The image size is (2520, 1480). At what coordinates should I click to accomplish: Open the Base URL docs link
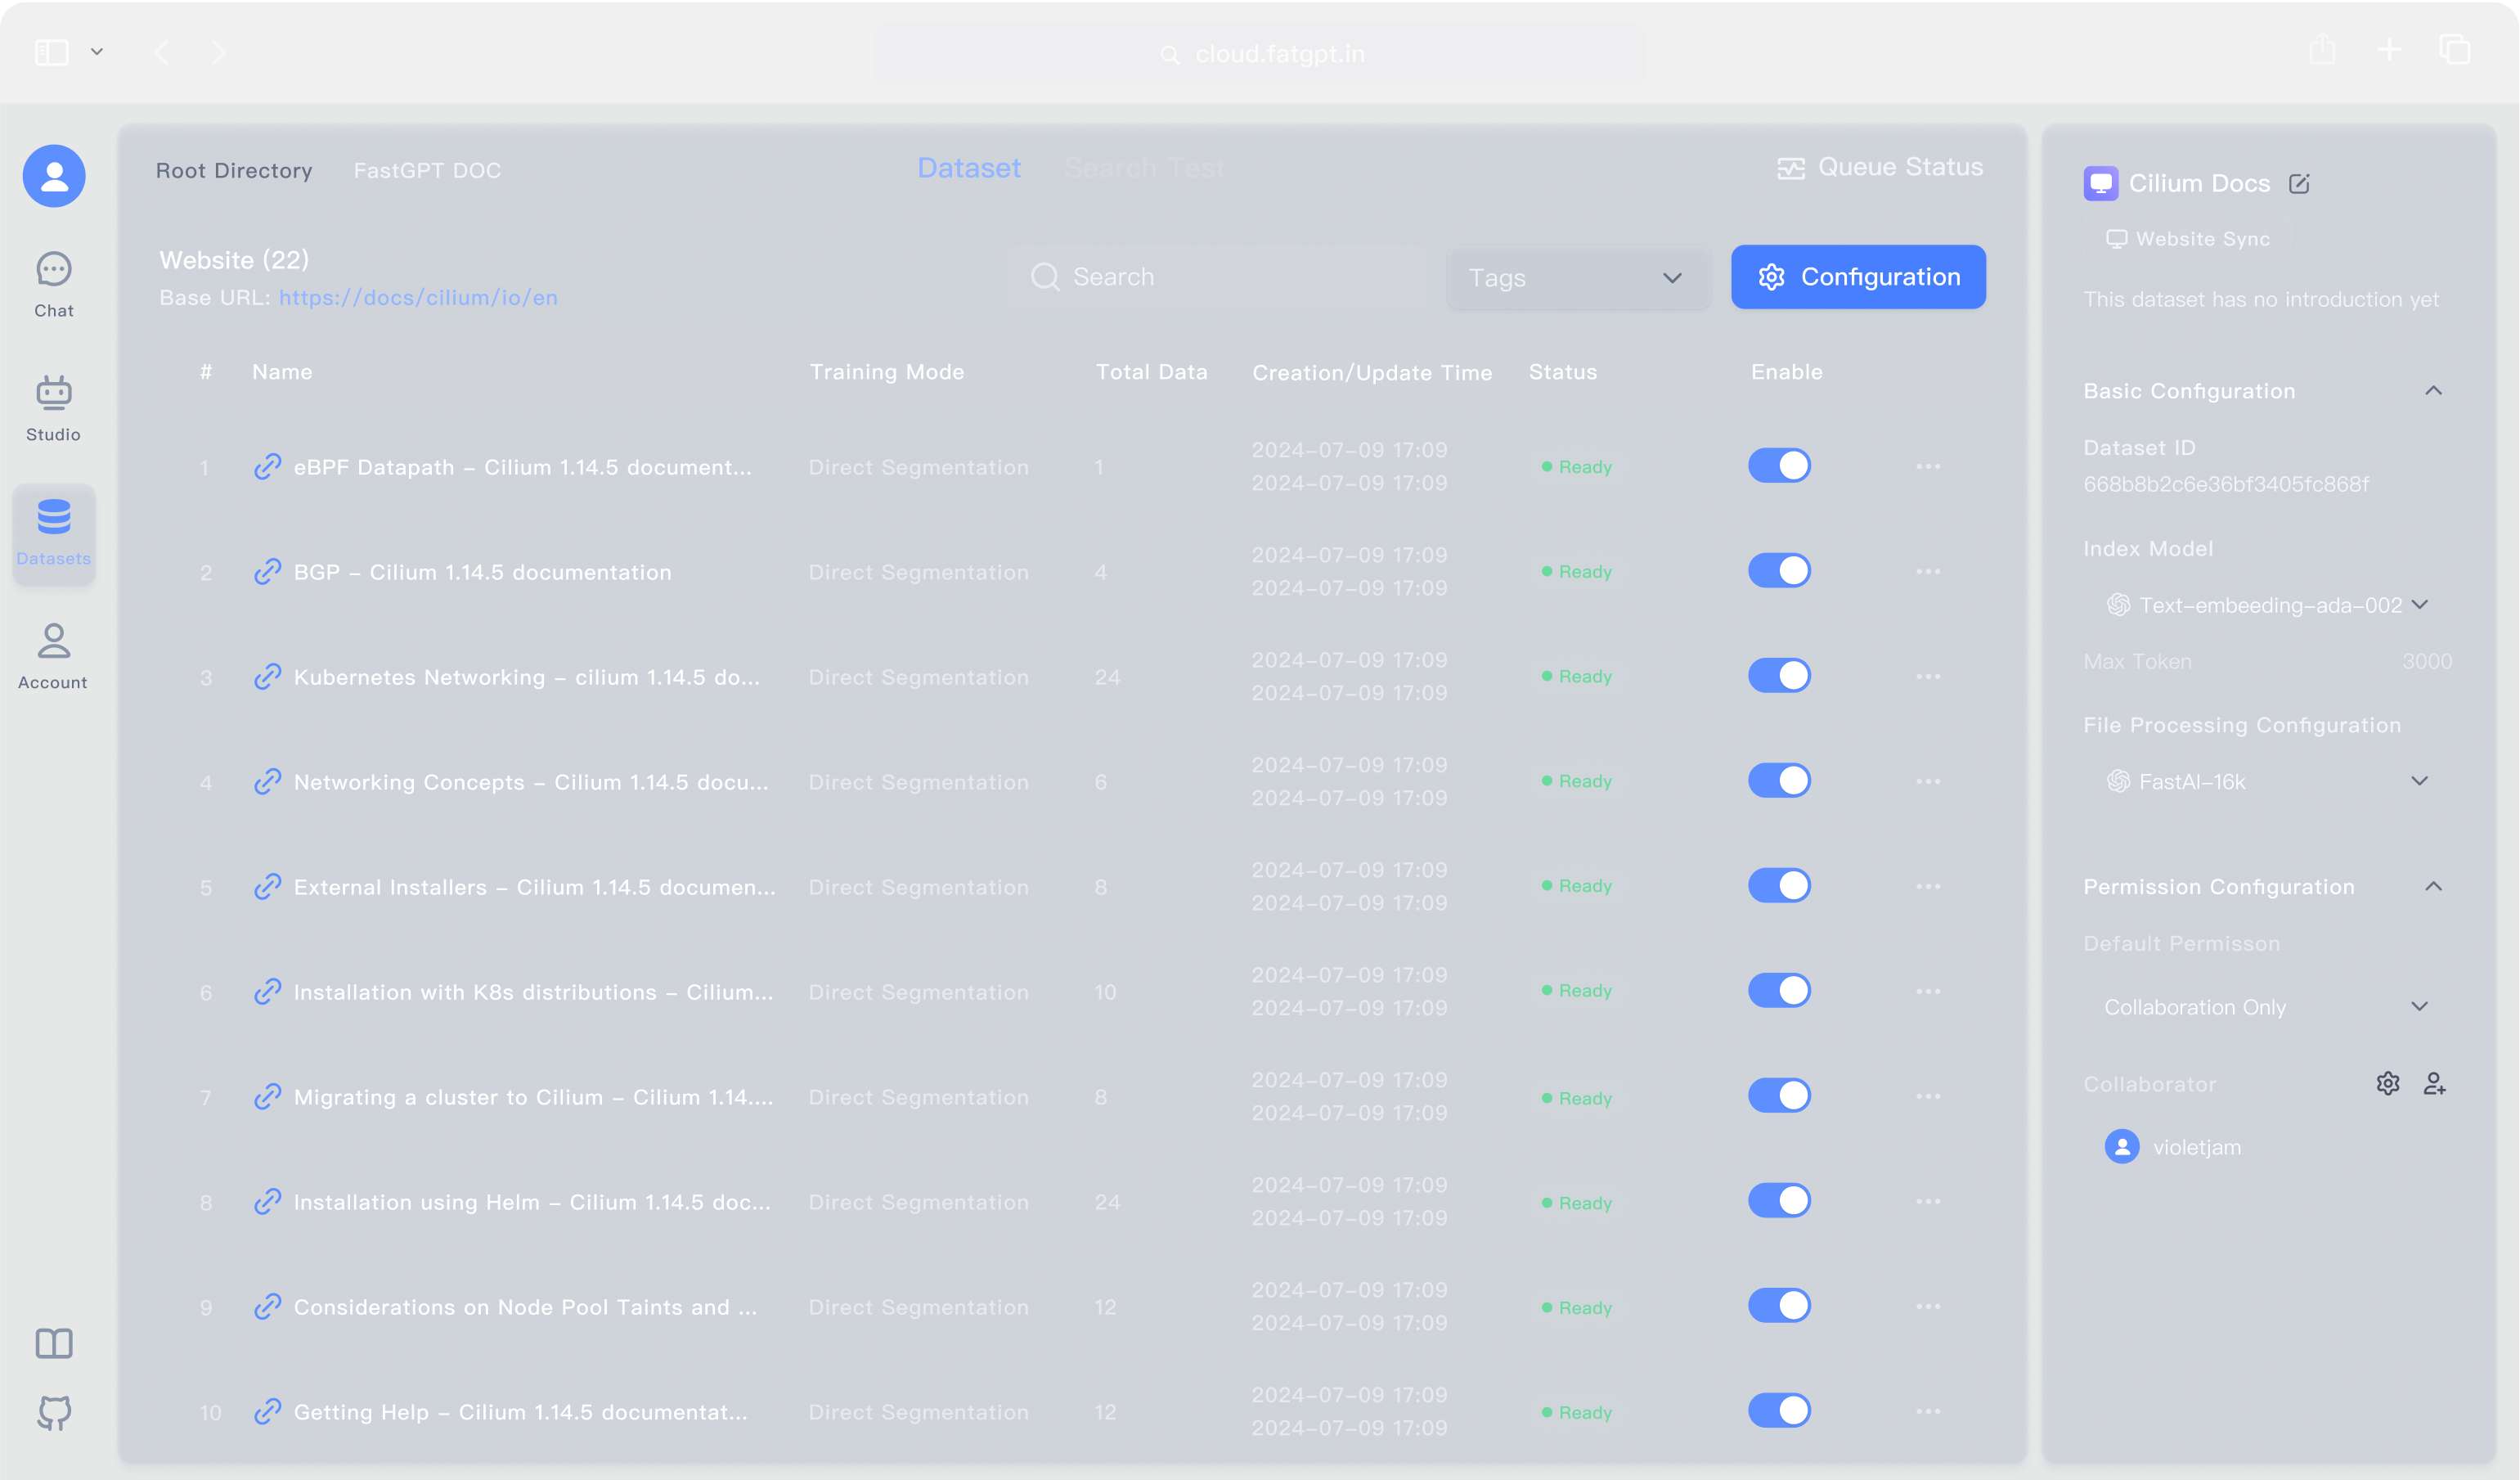click(x=418, y=298)
